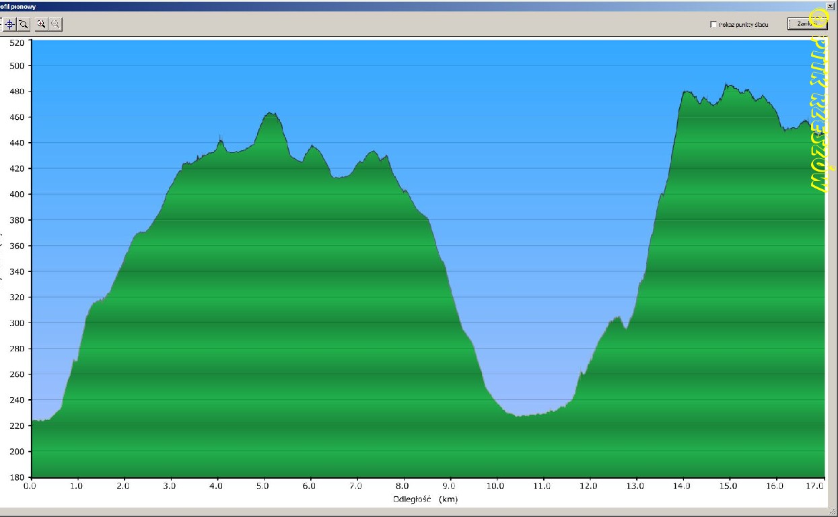Click the 10.0 distance axis tick label
The height and width of the screenshot is (517, 838).
pyautogui.click(x=496, y=485)
